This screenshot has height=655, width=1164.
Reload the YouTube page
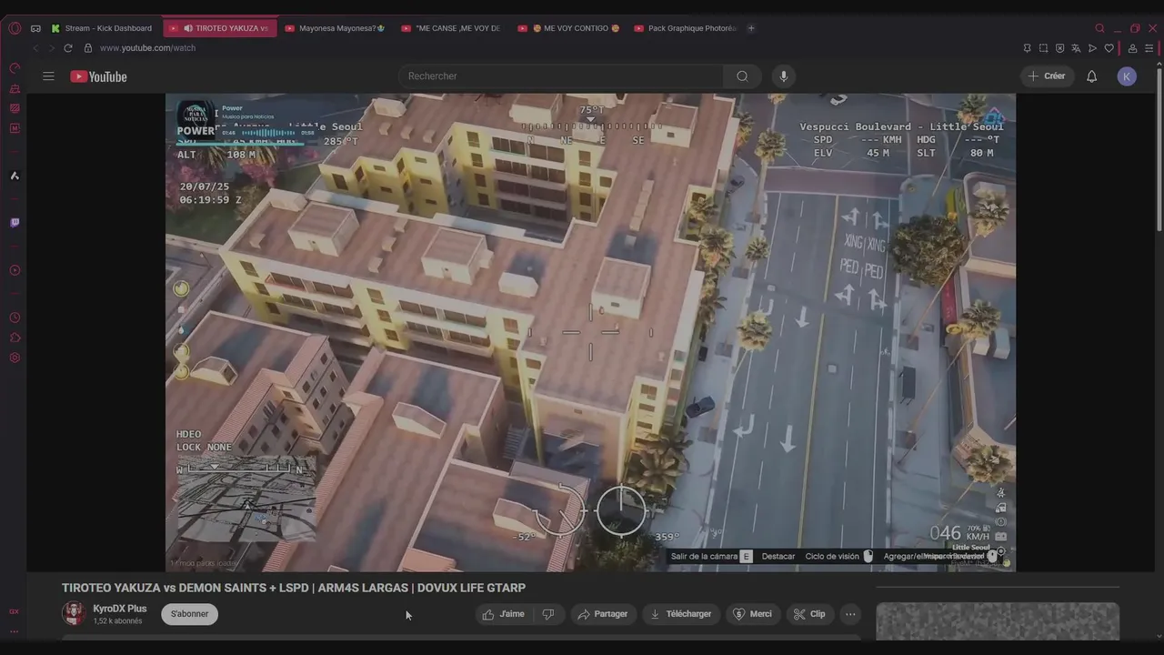[67, 48]
